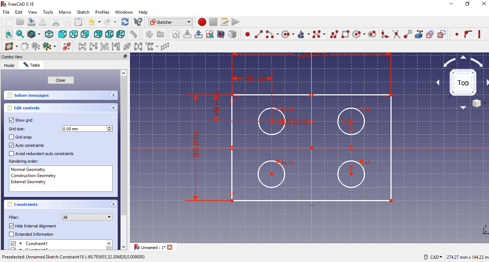Open the draw style dropdown arrow
The height and width of the screenshot is (262, 489).
tap(39, 34)
